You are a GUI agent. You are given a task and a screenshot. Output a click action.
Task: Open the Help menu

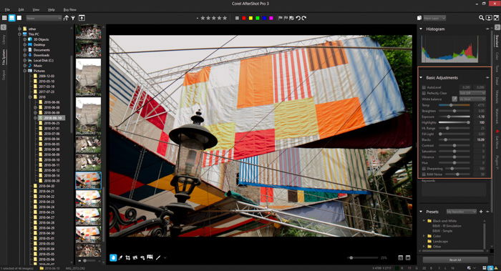tap(51, 10)
